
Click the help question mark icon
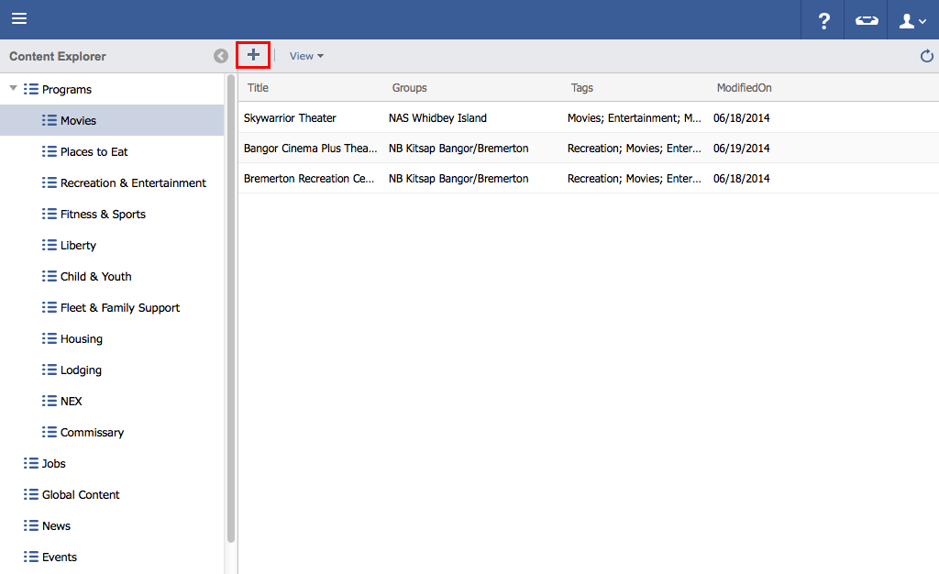[x=823, y=20]
